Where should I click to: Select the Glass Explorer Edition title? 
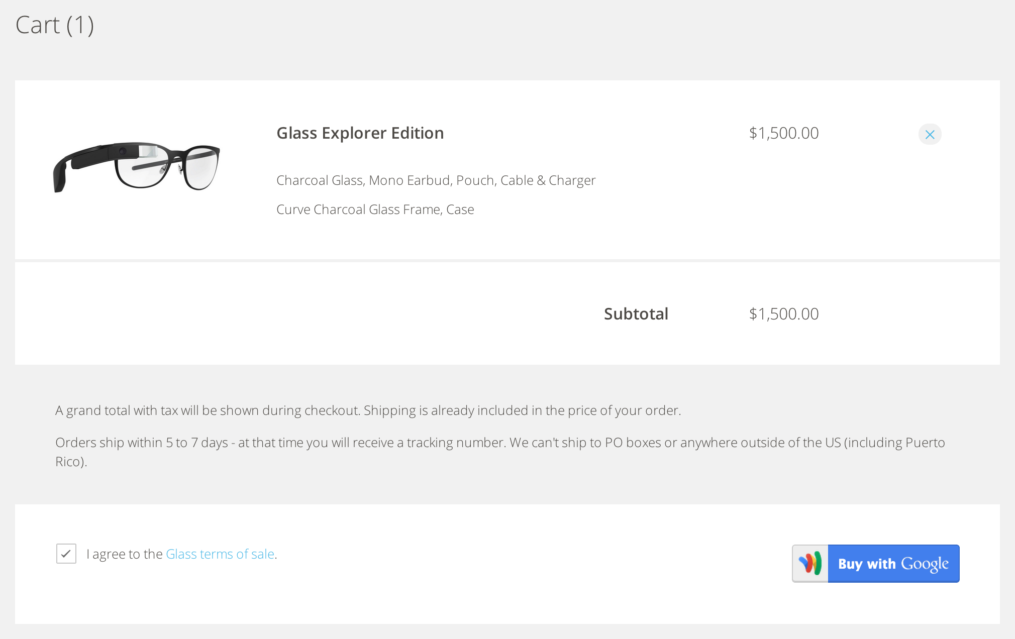[x=360, y=133]
